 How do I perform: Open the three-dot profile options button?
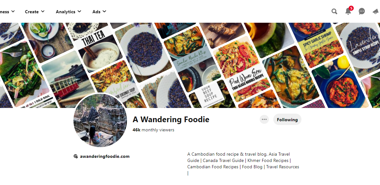264,120
